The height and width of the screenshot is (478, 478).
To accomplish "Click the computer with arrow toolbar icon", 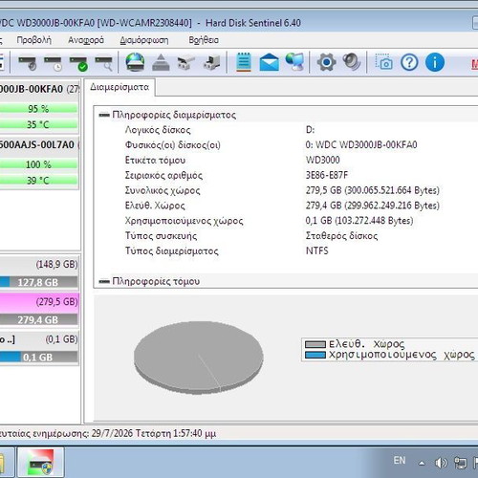I will click(x=212, y=62).
